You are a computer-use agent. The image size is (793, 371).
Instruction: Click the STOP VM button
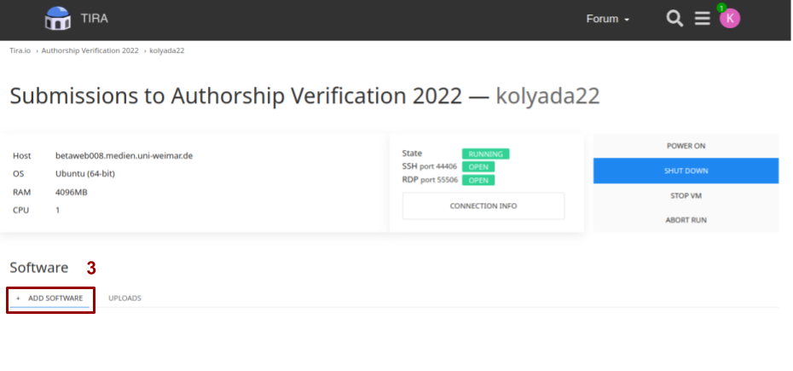(x=686, y=195)
